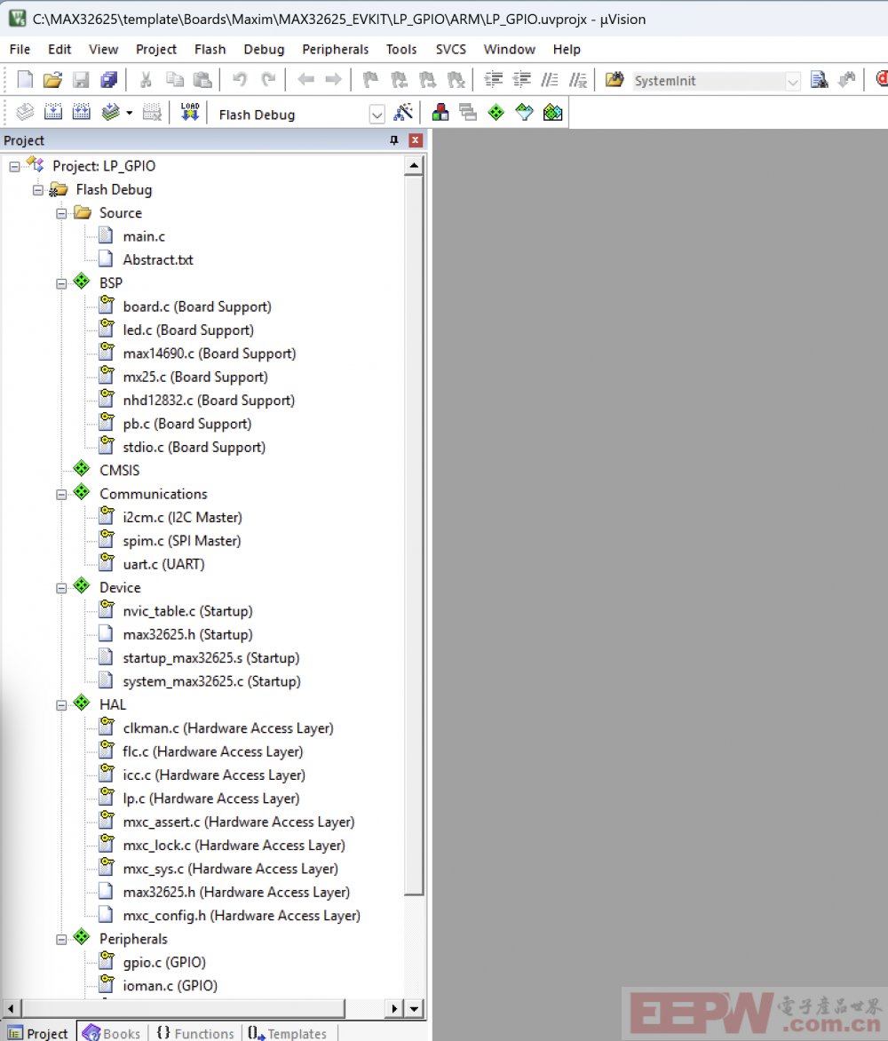Navigate backwards arrow icon
Screen dimensions: 888x1041
click(x=305, y=80)
